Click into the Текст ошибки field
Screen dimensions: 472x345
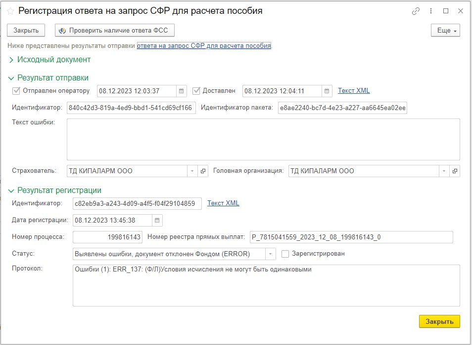[x=263, y=139]
